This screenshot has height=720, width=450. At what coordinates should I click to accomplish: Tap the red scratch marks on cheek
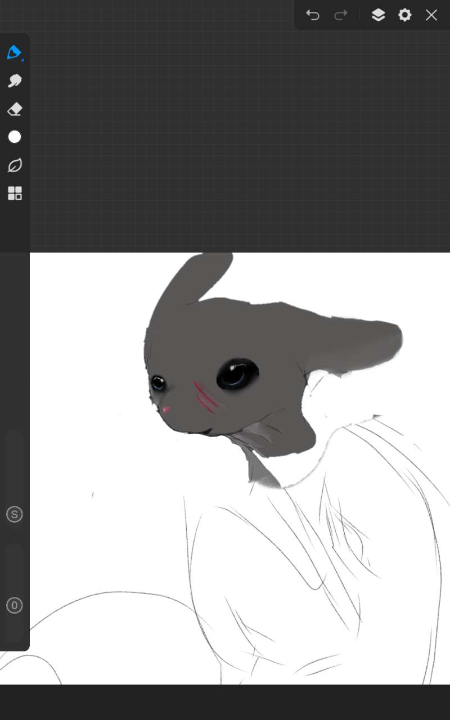pos(205,397)
